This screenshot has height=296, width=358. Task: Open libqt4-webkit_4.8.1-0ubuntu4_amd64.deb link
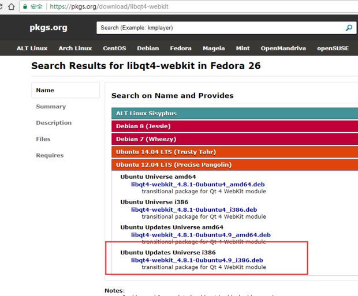pyautogui.click(x=197, y=185)
